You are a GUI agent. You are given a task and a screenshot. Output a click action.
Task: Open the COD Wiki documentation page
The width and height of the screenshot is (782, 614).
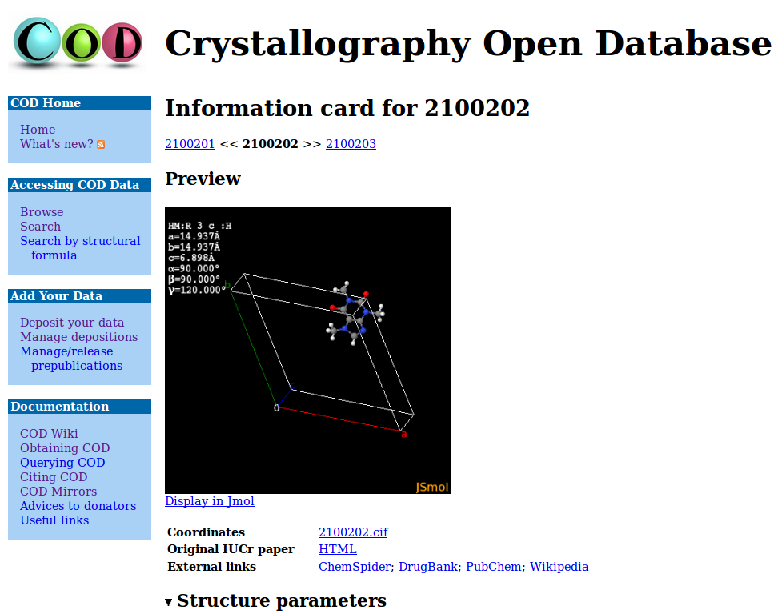point(49,434)
